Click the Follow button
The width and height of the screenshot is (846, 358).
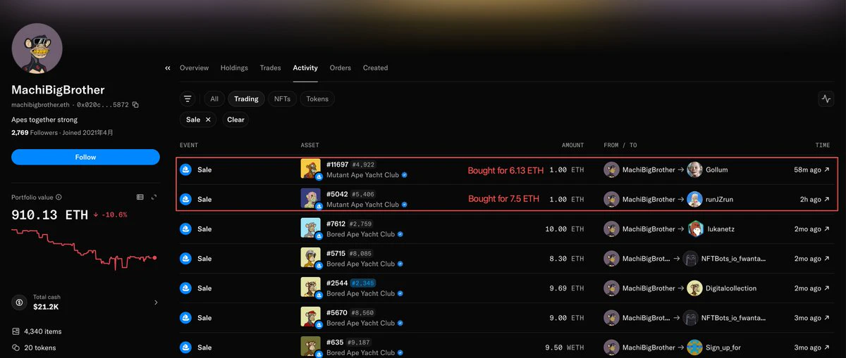click(85, 157)
